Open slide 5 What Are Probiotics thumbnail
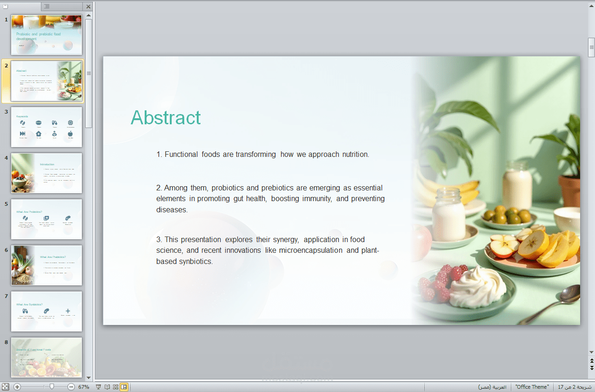The height and width of the screenshot is (392, 595). point(47,219)
